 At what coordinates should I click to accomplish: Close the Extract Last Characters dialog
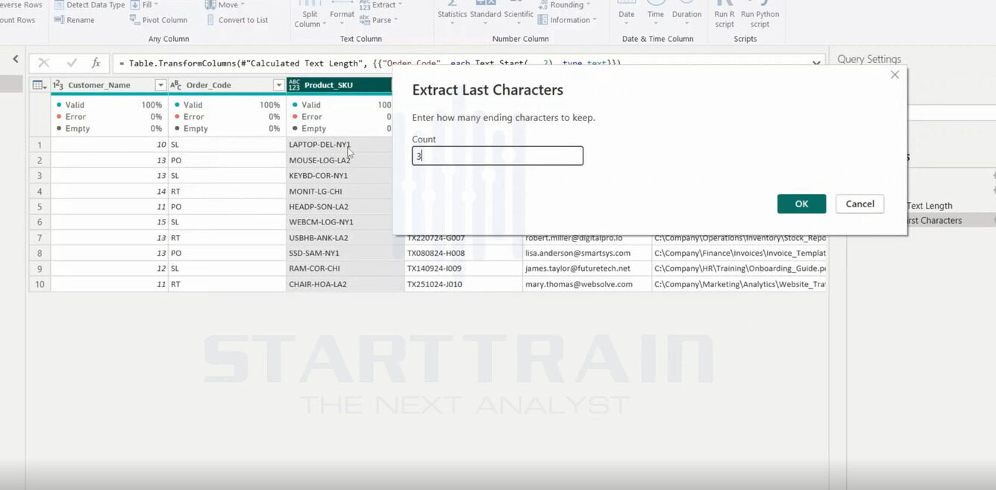(895, 75)
